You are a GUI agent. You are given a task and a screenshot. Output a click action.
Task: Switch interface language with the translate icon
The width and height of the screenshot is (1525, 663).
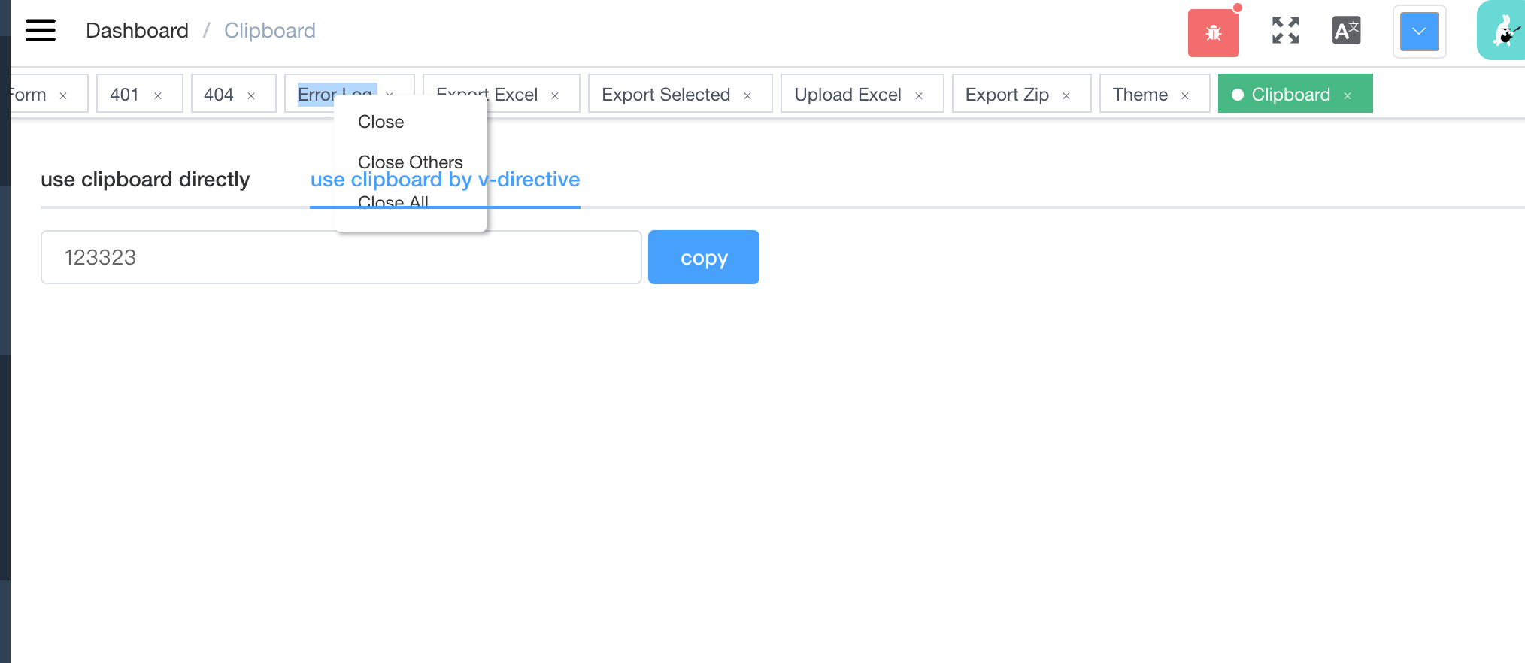(x=1345, y=31)
